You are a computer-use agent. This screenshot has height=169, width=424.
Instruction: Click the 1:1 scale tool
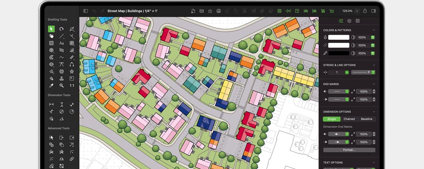point(72,85)
